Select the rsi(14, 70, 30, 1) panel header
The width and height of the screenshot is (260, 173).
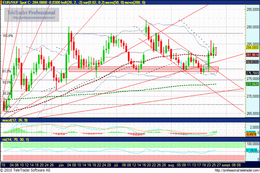15,141
